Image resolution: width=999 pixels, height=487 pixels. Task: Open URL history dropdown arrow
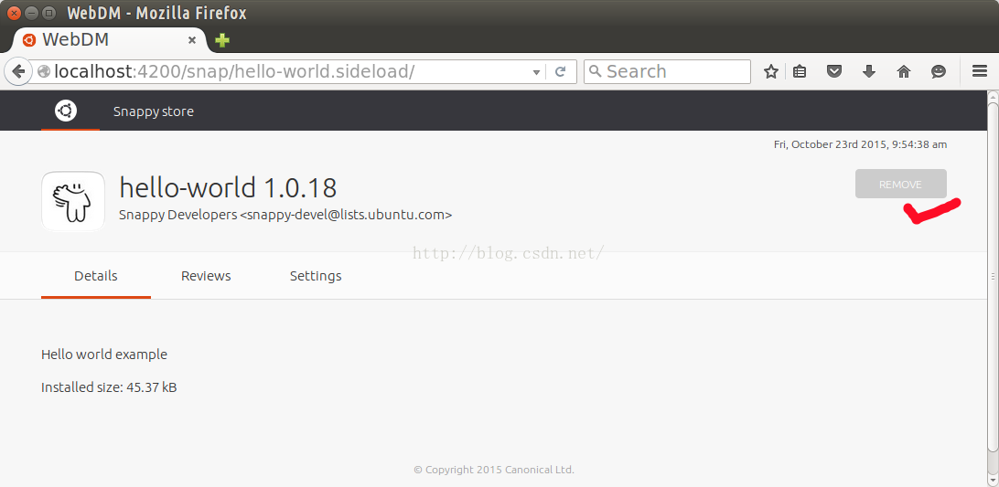[536, 72]
